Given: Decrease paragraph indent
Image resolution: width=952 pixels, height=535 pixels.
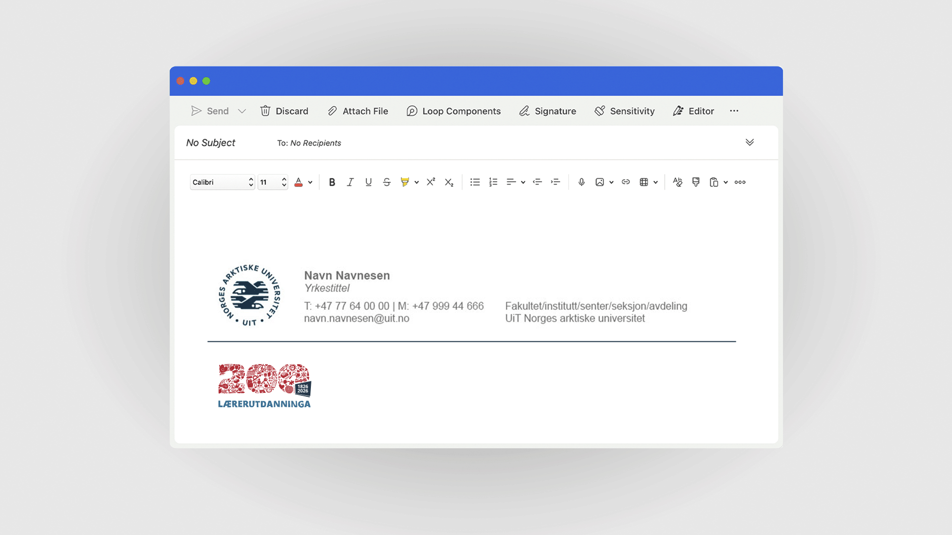Looking at the screenshot, I should pos(537,182).
